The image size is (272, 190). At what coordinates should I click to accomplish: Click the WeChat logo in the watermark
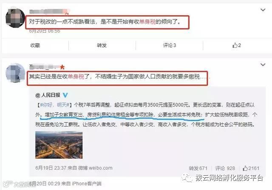pyautogui.click(x=187, y=178)
